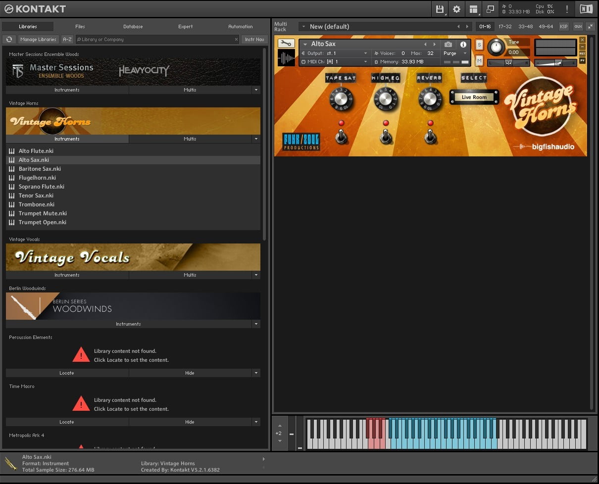Open the Files save/load menu icon
This screenshot has height=484, width=599.
click(x=440, y=9)
